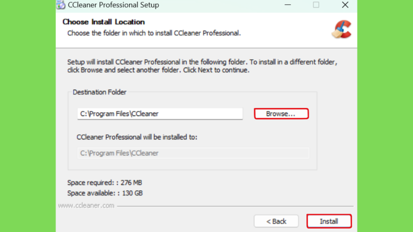Click the disabled maximize button in the title bar

pyautogui.click(x=316, y=5)
